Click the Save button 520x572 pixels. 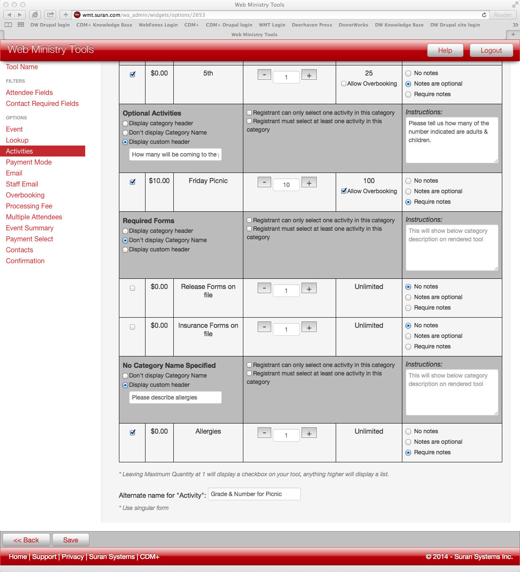[70, 540]
